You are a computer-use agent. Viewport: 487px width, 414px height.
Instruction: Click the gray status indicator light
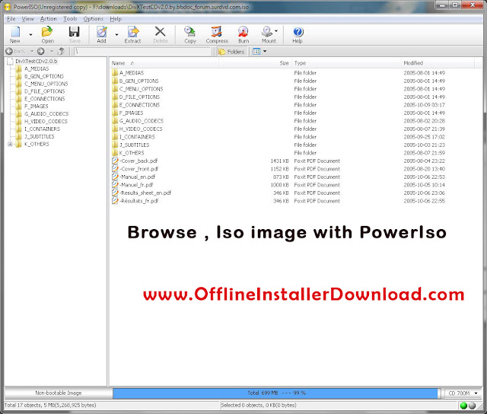pyautogui.click(x=472, y=406)
